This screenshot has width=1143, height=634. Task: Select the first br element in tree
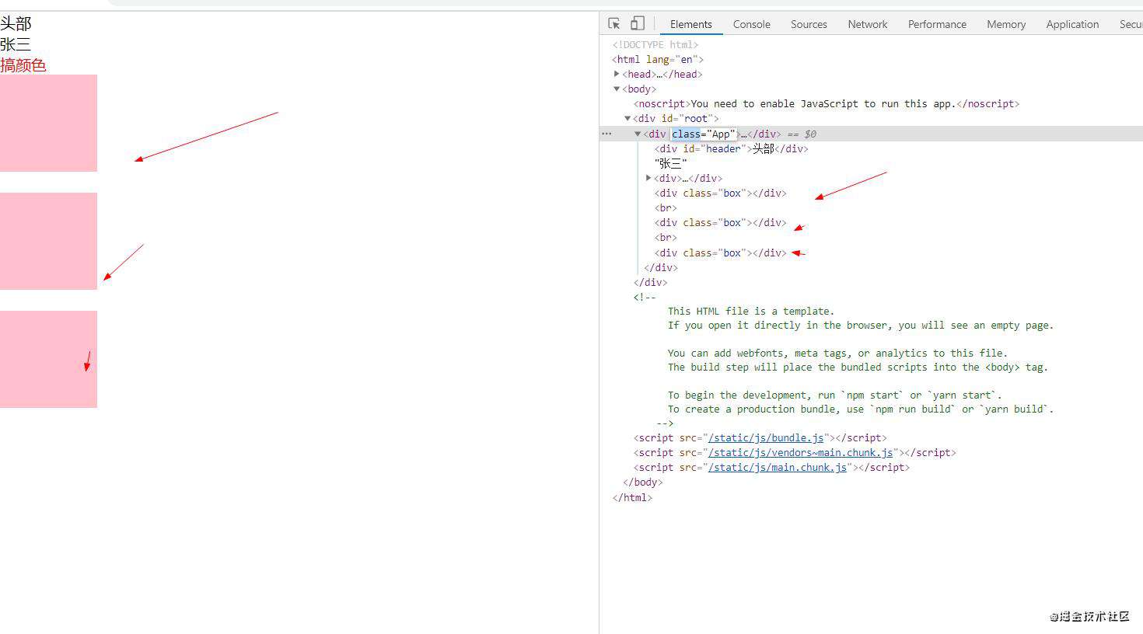(x=666, y=207)
